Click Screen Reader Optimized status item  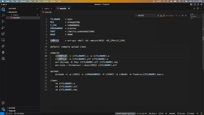(x=125, y=114)
